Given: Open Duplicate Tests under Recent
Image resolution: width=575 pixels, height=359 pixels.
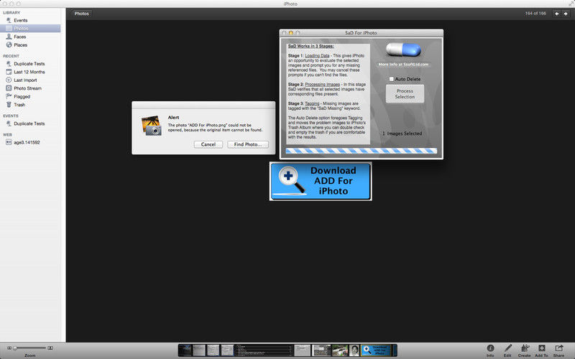Looking at the screenshot, I should [30, 63].
